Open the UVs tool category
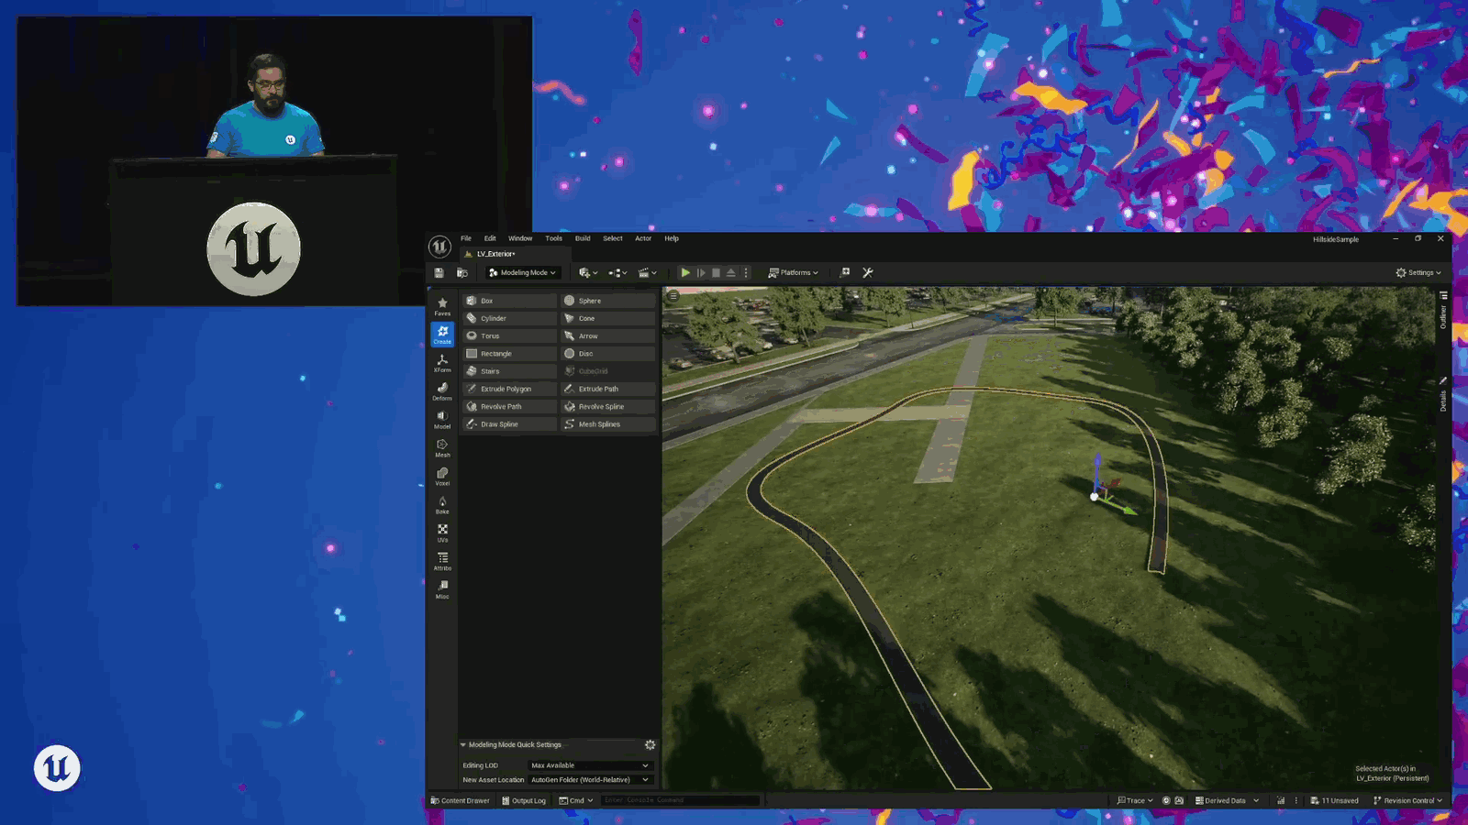The width and height of the screenshot is (1468, 825). [x=442, y=533]
